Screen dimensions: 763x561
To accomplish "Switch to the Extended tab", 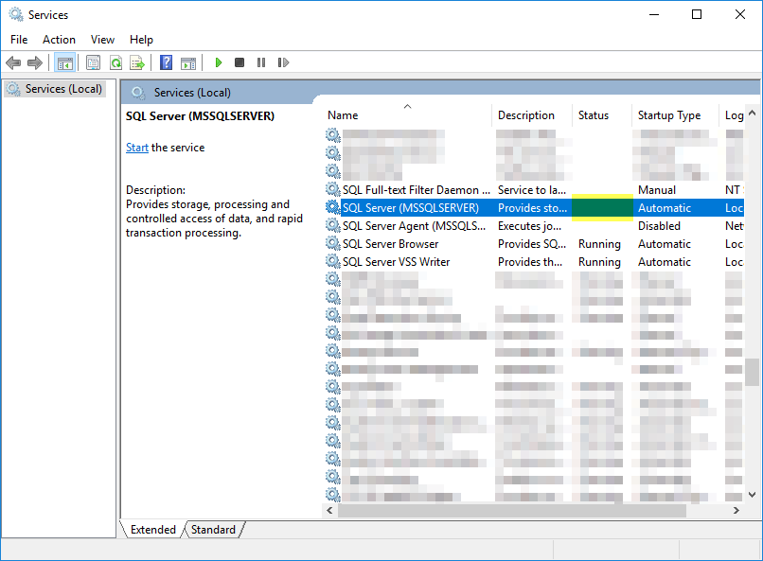I will 152,530.
